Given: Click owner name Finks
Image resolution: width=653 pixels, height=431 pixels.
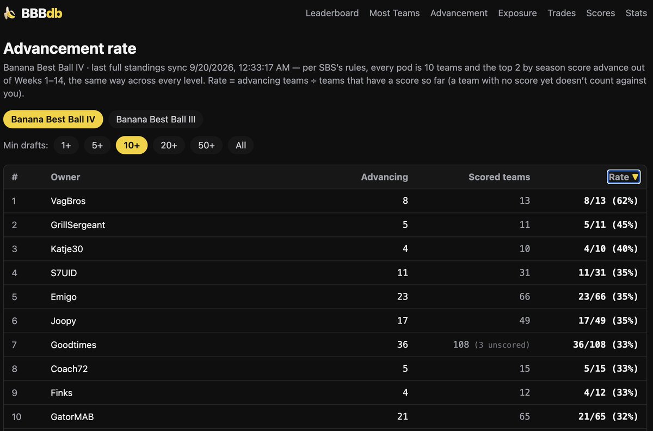Looking at the screenshot, I should 61,392.
